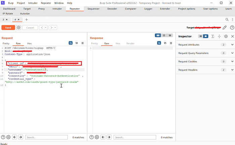This screenshot has width=235, height=145.
Task: Open the Logger tab
Action: pyautogui.click(x=148, y=9)
